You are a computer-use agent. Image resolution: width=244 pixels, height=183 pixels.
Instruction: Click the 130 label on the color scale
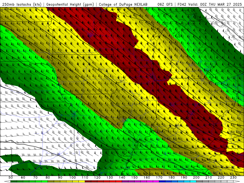coord(110,178)
